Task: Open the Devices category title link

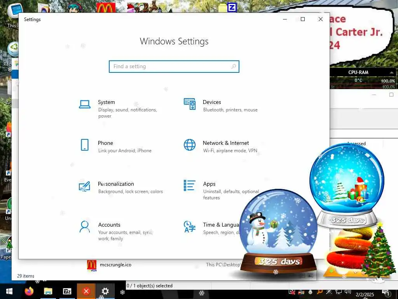Action: [x=212, y=102]
